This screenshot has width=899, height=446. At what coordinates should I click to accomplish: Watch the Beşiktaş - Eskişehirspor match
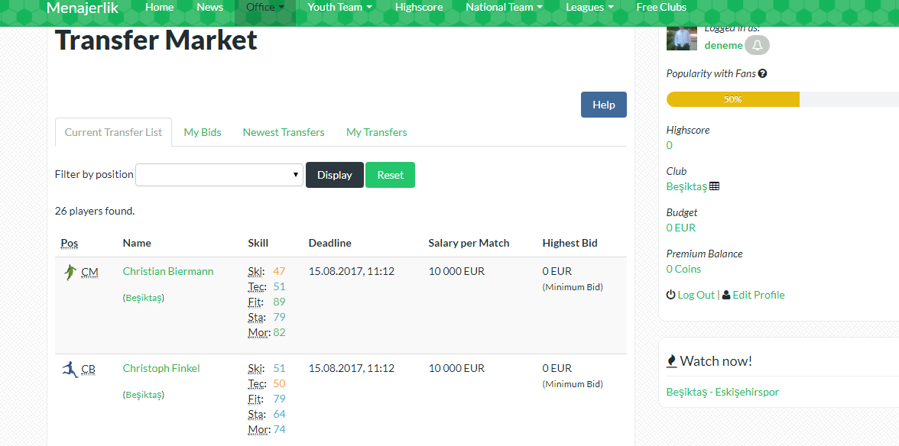pyautogui.click(x=722, y=393)
